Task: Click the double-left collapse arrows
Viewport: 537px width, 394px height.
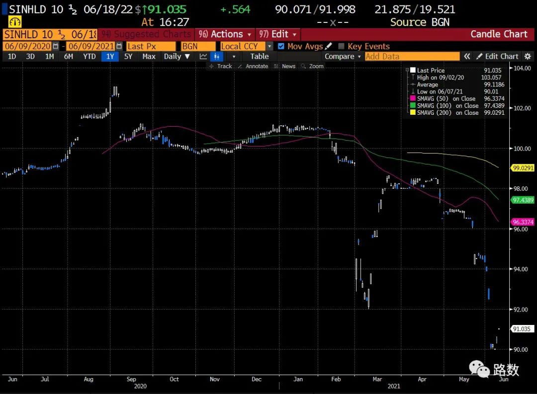Action: 467,57
